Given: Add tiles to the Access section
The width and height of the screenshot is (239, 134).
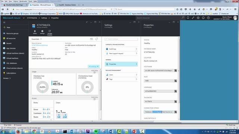Looking at the screenshot, I should point(94,98).
